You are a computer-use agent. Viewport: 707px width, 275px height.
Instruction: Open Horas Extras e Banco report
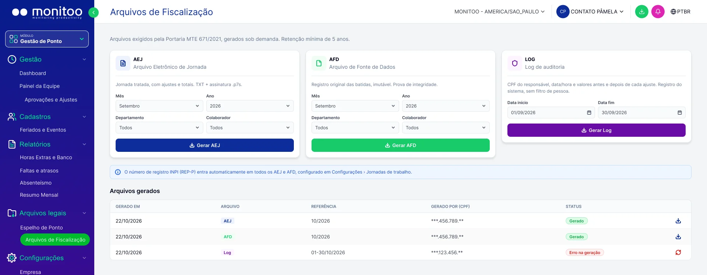(46, 157)
